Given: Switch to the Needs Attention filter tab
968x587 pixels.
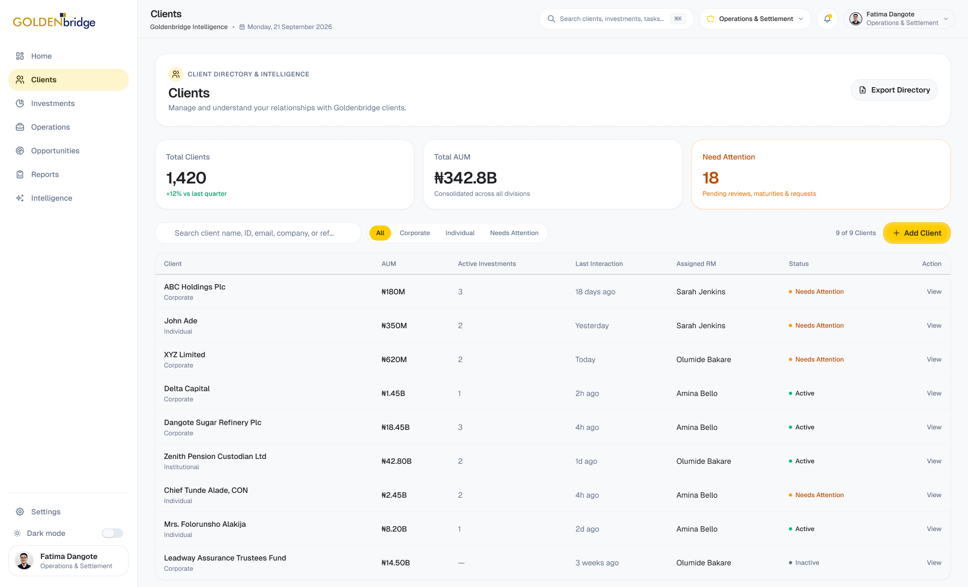Looking at the screenshot, I should [x=514, y=233].
